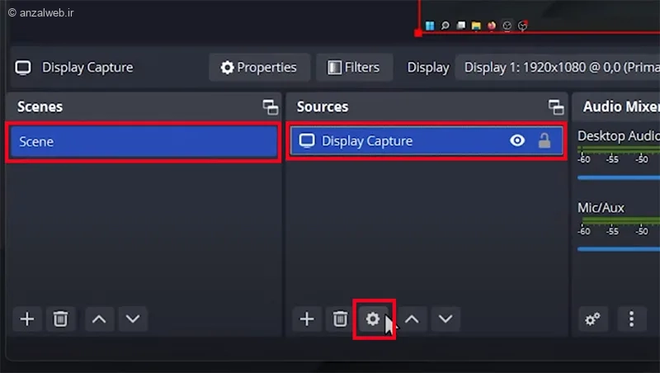Screen dimensions: 660x373
Task: Open the Audio Mixer three-dot menu
Action: 631,319
